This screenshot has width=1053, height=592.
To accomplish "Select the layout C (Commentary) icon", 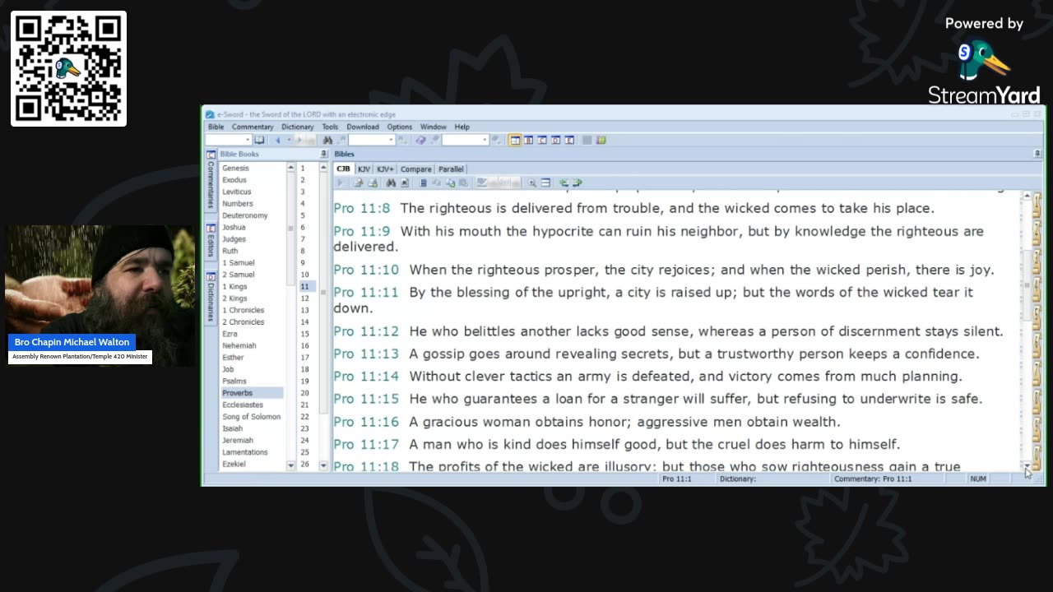I will 542,140.
